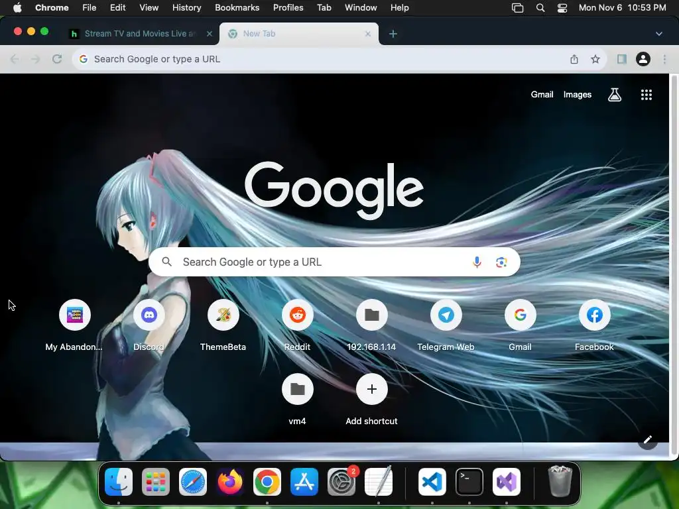
Task: Open the Edit menu
Action: [x=117, y=8]
